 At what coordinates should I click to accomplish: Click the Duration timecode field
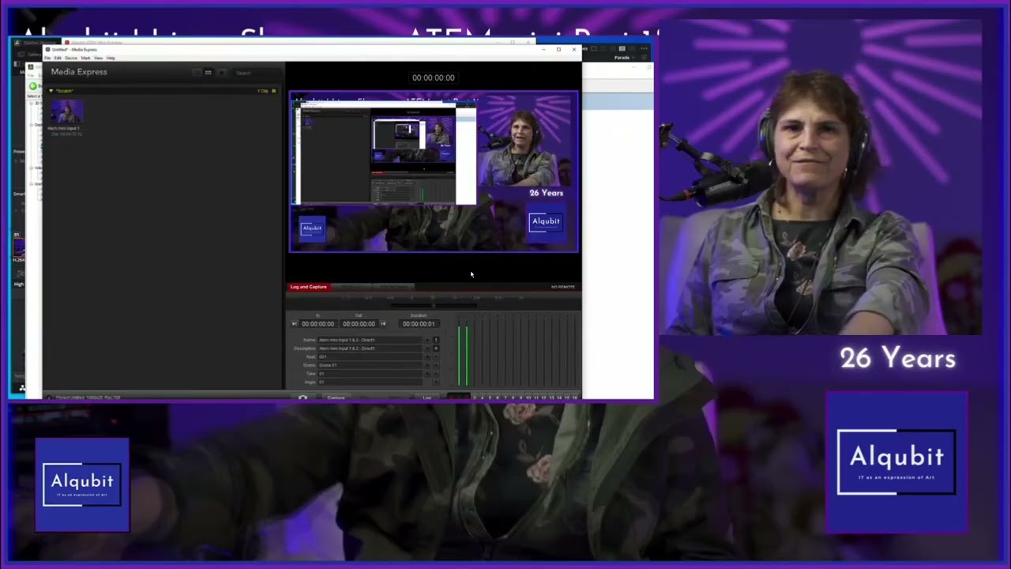point(419,324)
